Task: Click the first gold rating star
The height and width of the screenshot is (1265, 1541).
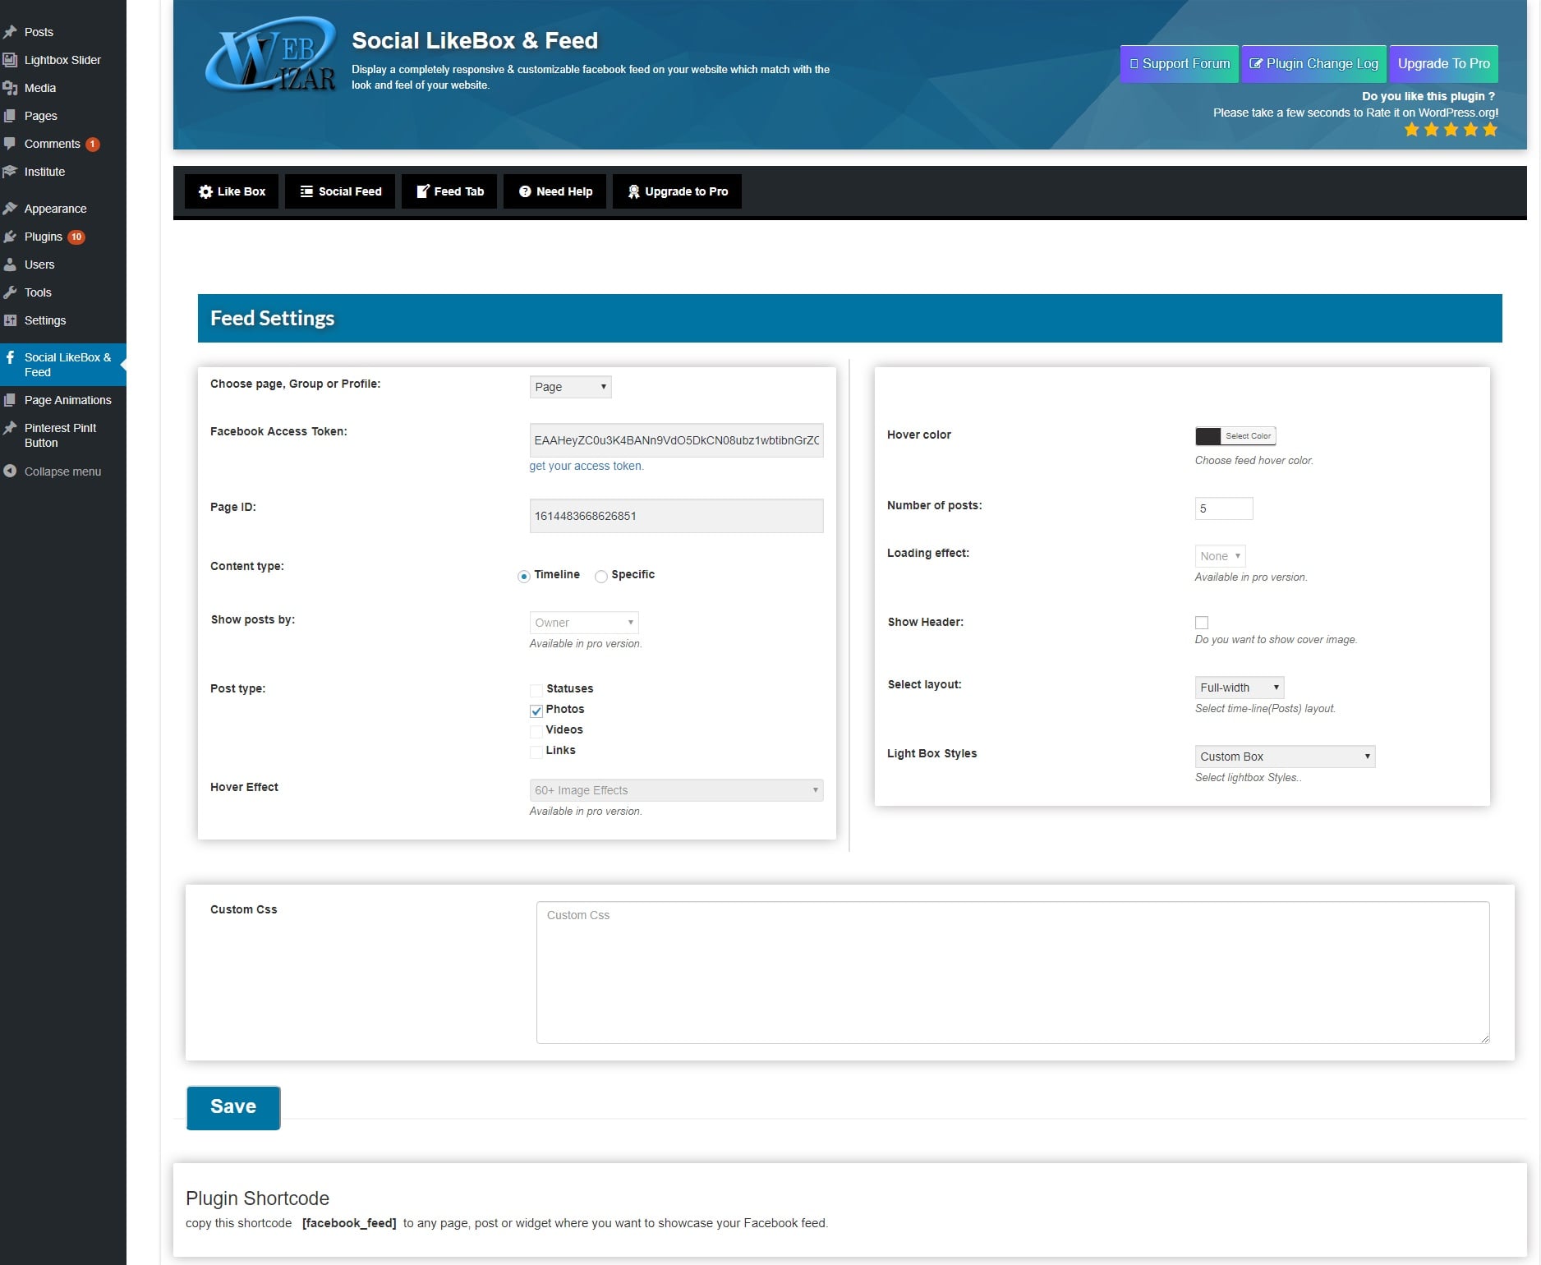Action: [x=1412, y=129]
